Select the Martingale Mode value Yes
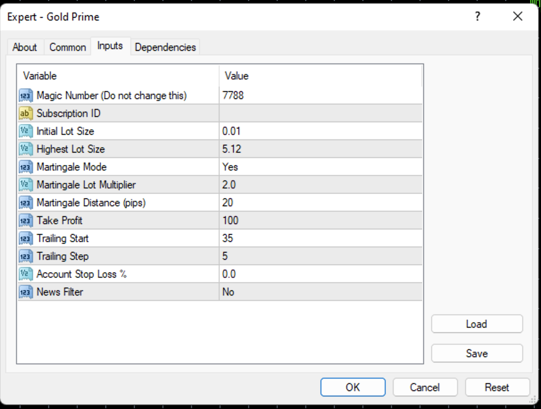This screenshot has height=409, width=541. point(230,167)
